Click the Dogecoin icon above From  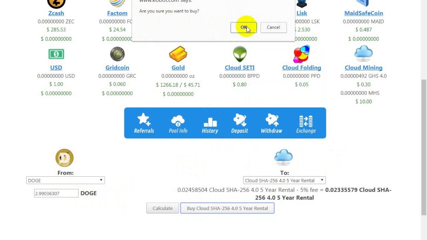click(64, 158)
